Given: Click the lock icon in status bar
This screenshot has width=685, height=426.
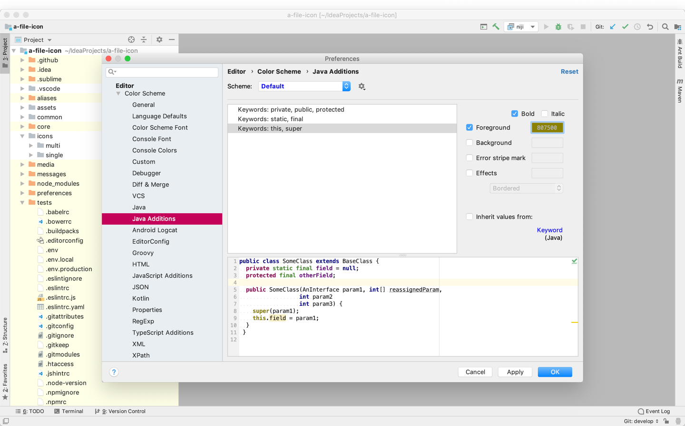Looking at the screenshot, I should coord(666,421).
